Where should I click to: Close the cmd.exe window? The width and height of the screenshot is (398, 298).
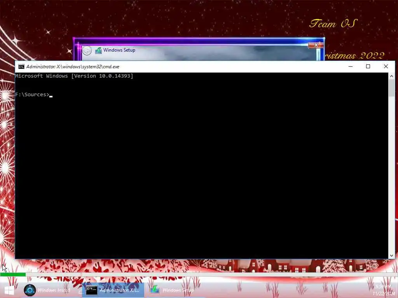[x=386, y=66]
